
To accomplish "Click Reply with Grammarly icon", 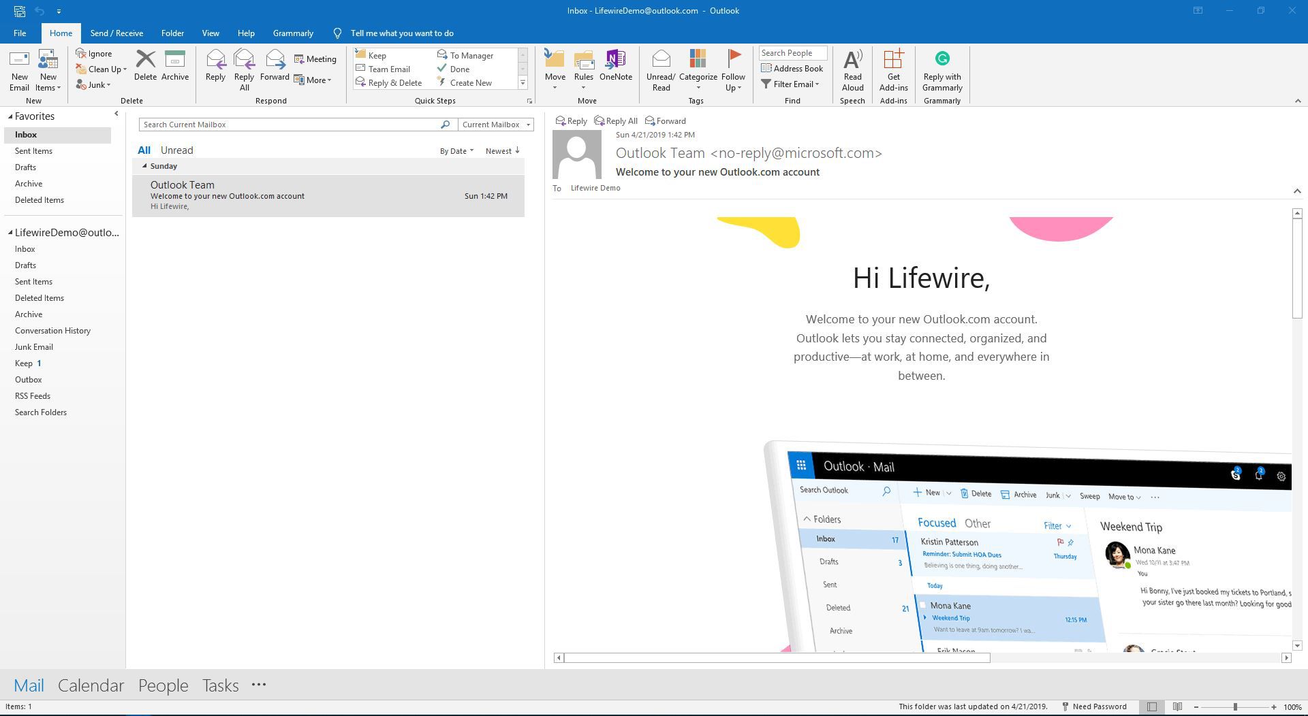I will click(x=942, y=59).
